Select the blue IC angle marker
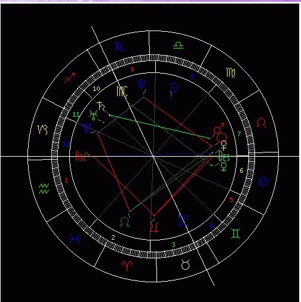 pyautogui.click(x=183, y=220)
